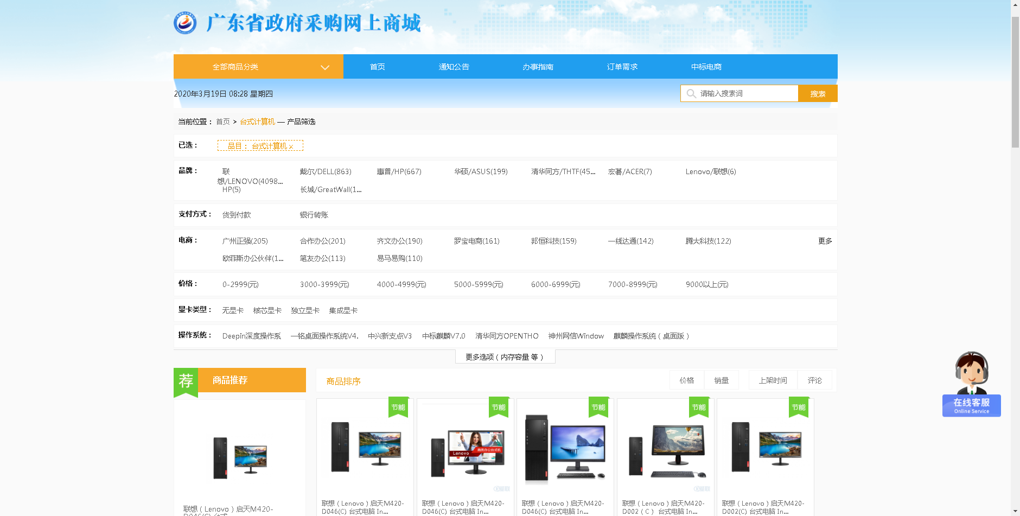
Task: Select price range 4000-4999(元)
Action: pyautogui.click(x=401, y=284)
